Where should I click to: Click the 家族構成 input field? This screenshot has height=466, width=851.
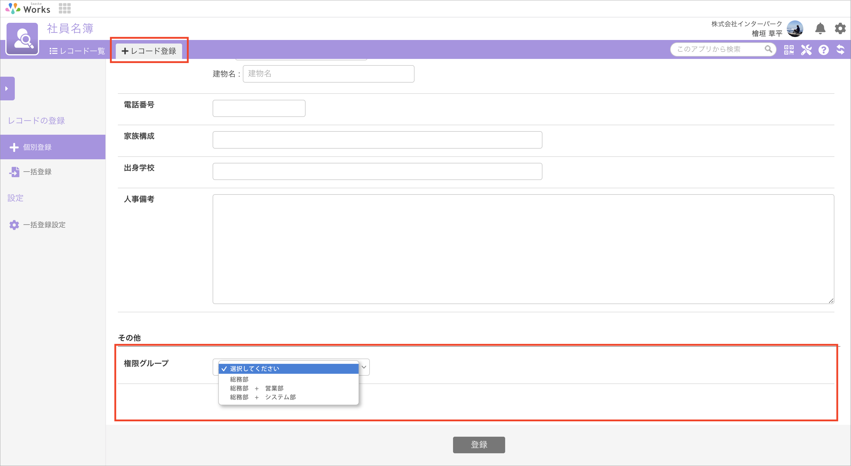point(377,140)
